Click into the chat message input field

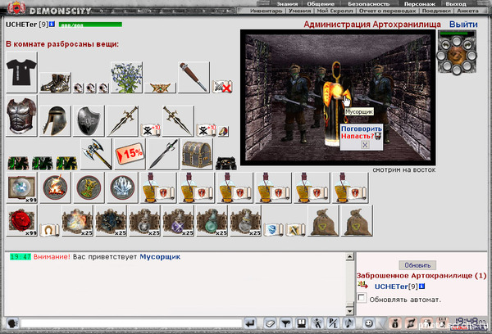point(131,323)
